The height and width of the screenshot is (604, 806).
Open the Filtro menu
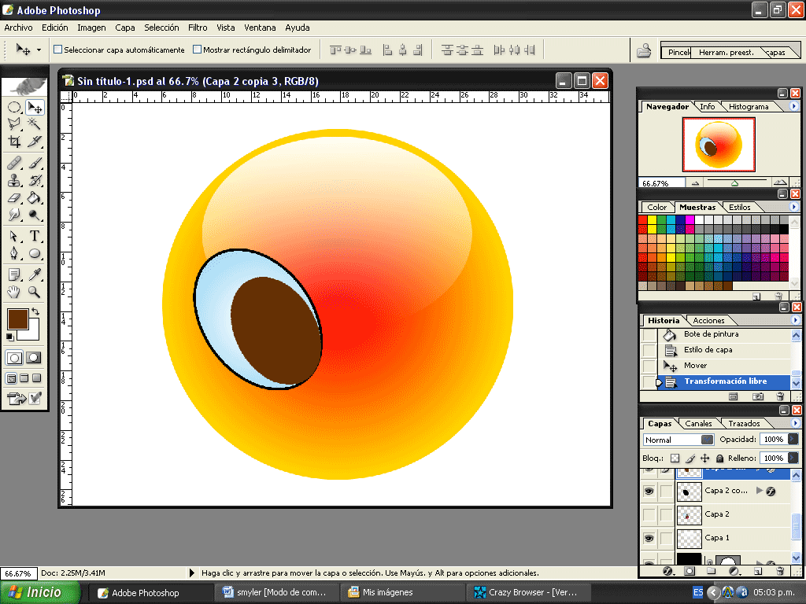[197, 28]
